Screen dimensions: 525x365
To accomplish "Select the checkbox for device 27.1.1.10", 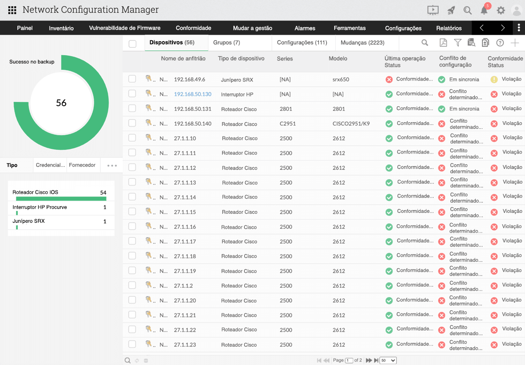I will [132, 138].
